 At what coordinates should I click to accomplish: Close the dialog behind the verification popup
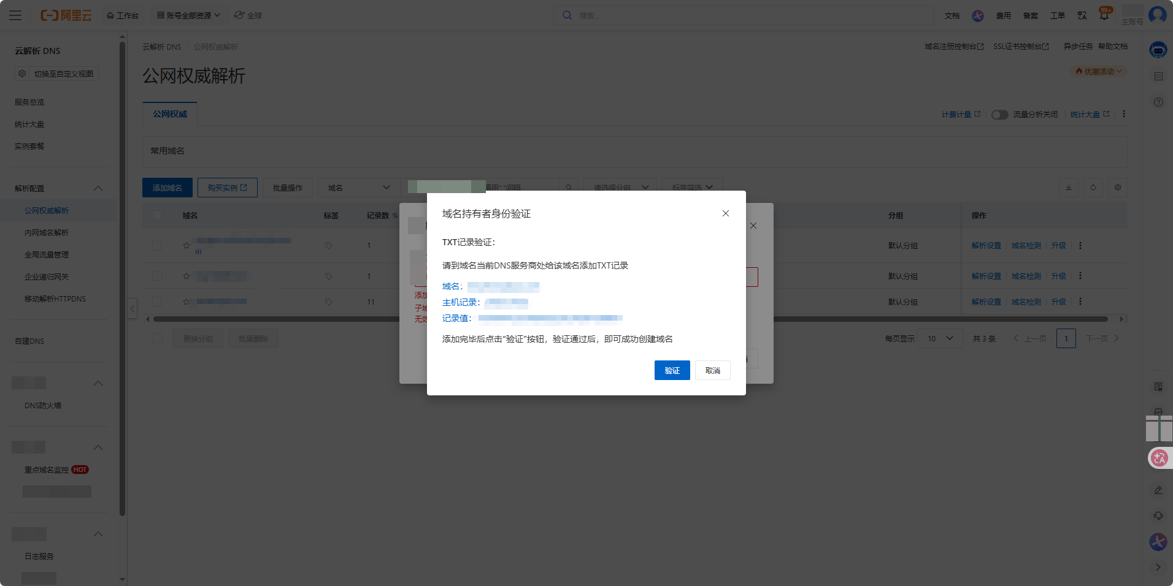753,226
